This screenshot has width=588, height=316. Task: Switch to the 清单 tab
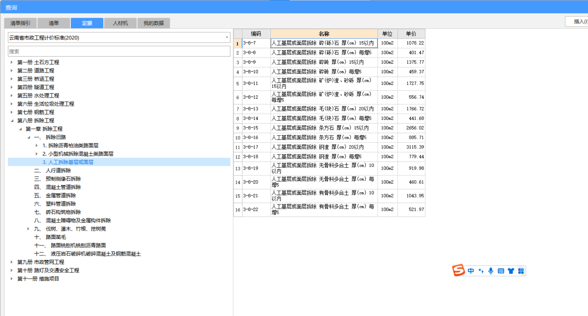(54, 23)
